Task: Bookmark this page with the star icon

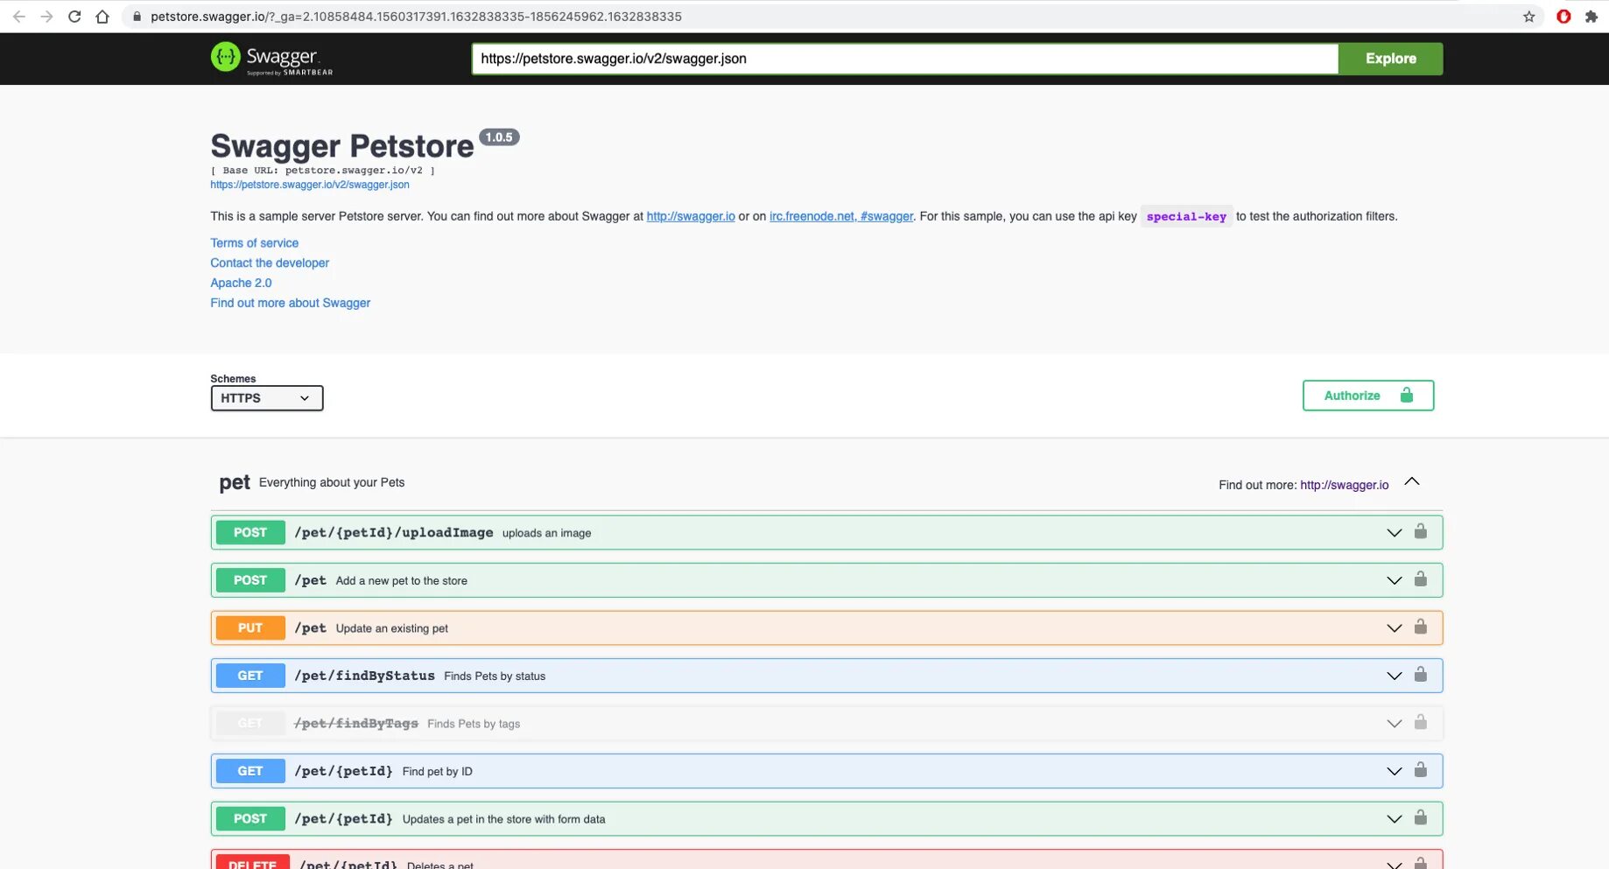Action: point(1528,17)
